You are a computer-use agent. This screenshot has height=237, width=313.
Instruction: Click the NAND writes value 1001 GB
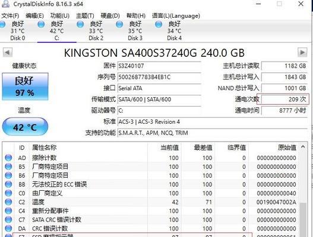point(284,88)
